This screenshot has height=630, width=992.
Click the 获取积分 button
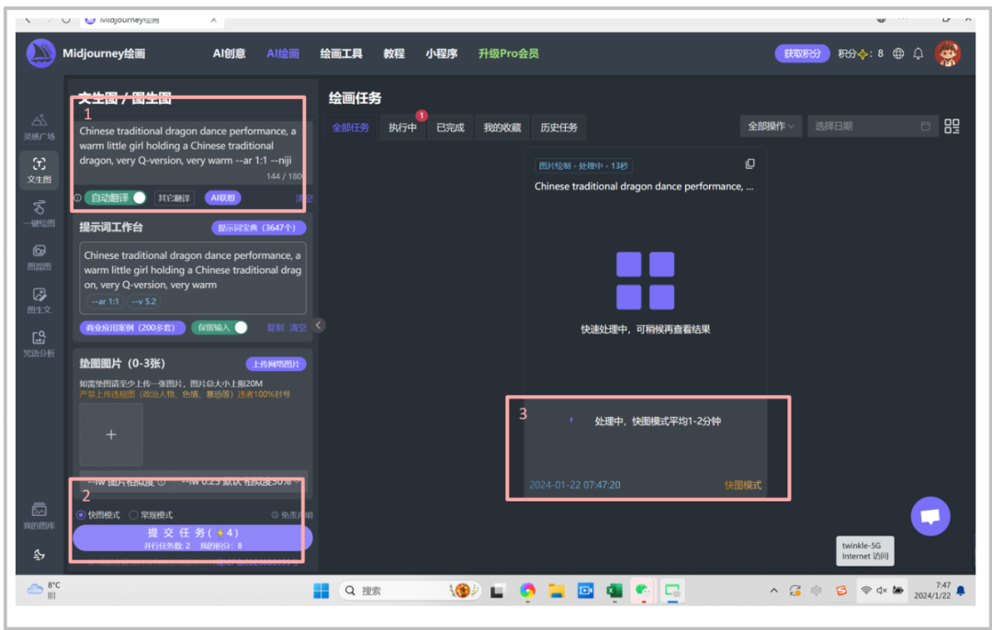tap(802, 53)
